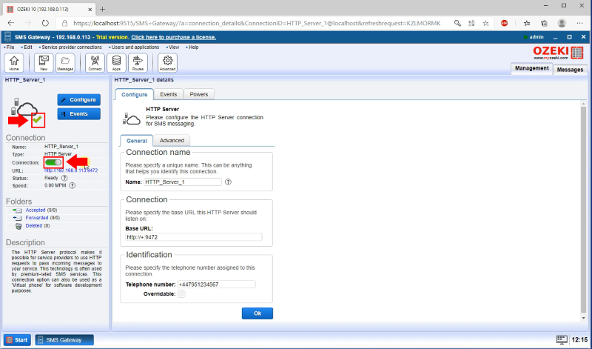Open the File menu
The height and width of the screenshot is (349, 592).
[9, 47]
